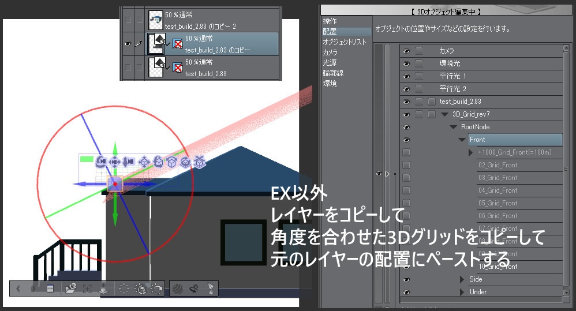Select the 04_Grid_Front item
The image size is (576, 311).
click(498, 190)
